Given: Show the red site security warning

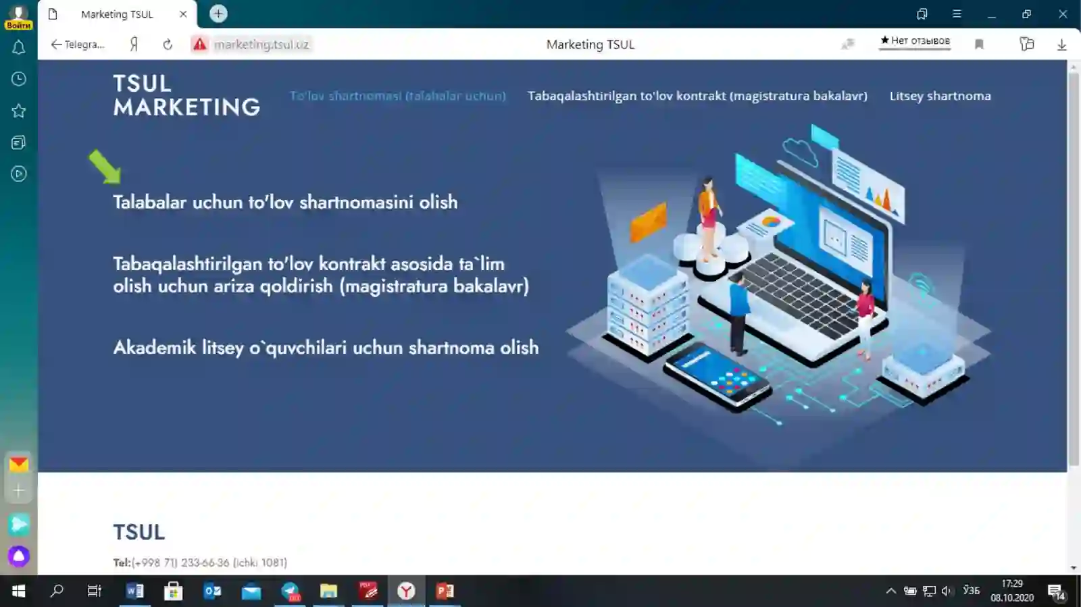Looking at the screenshot, I should click(199, 45).
